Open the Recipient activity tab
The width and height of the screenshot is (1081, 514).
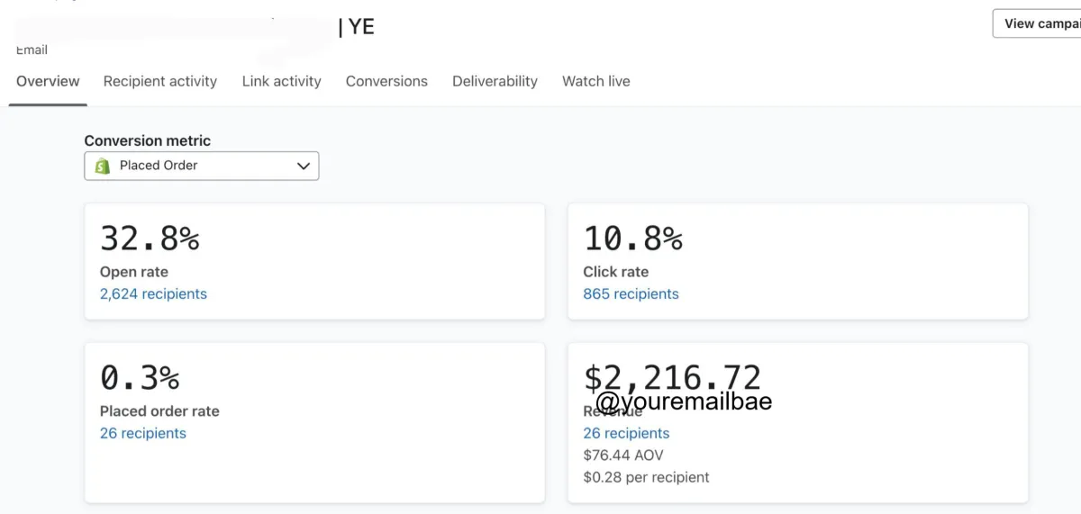[x=160, y=81]
